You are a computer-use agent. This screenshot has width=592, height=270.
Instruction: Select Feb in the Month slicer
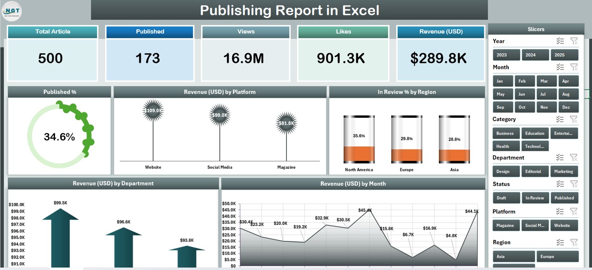point(524,81)
